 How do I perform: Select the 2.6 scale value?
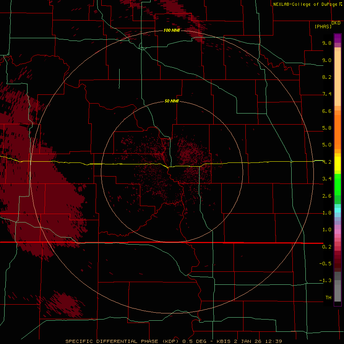point(327,196)
